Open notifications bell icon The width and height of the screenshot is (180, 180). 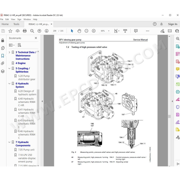pos(161,24)
